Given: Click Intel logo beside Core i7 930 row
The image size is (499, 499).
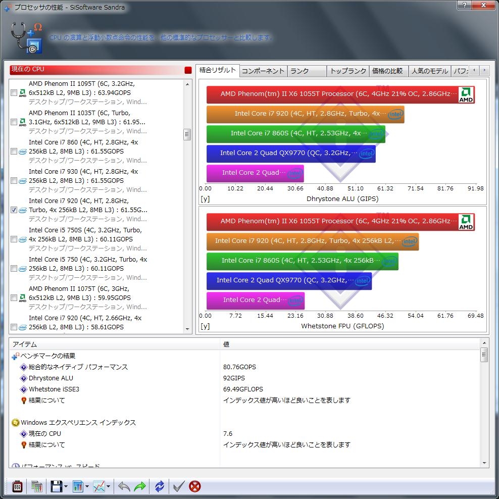Looking at the screenshot, I should [x=23, y=181].
